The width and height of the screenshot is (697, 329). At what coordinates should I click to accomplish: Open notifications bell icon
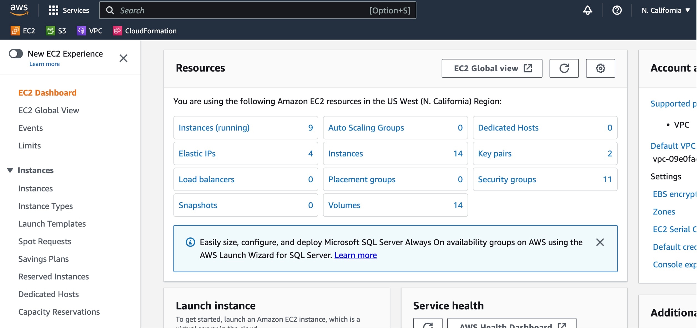tap(588, 10)
